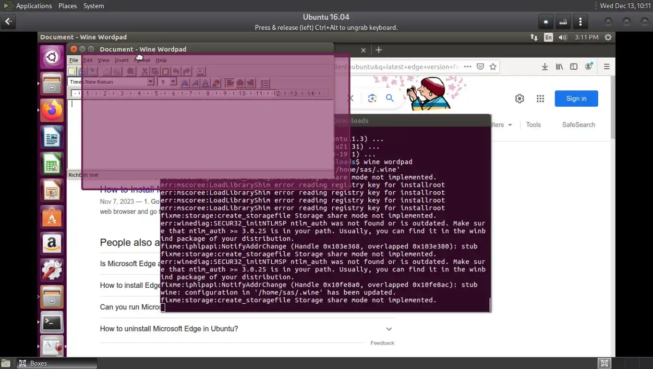
Task: Toggle Italic formatting in Wordpad
Action: tap(195, 83)
